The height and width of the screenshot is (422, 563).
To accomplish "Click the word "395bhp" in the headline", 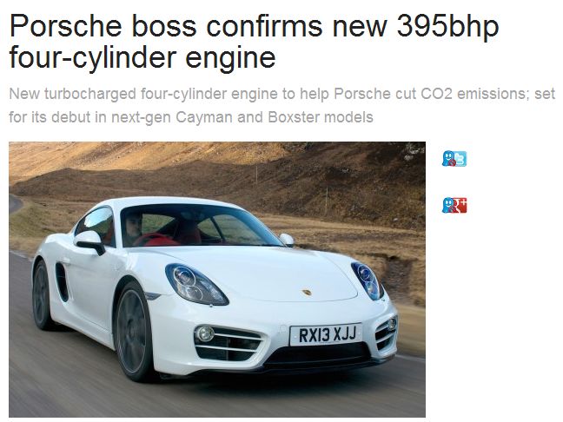I will (x=448, y=26).
